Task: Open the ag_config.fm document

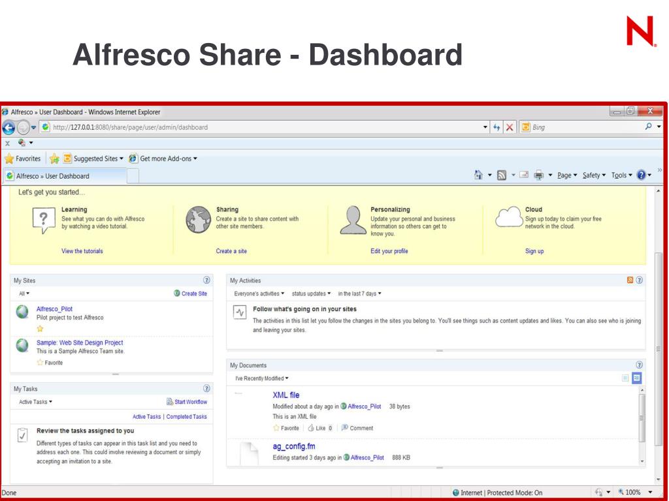Action: (294, 446)
